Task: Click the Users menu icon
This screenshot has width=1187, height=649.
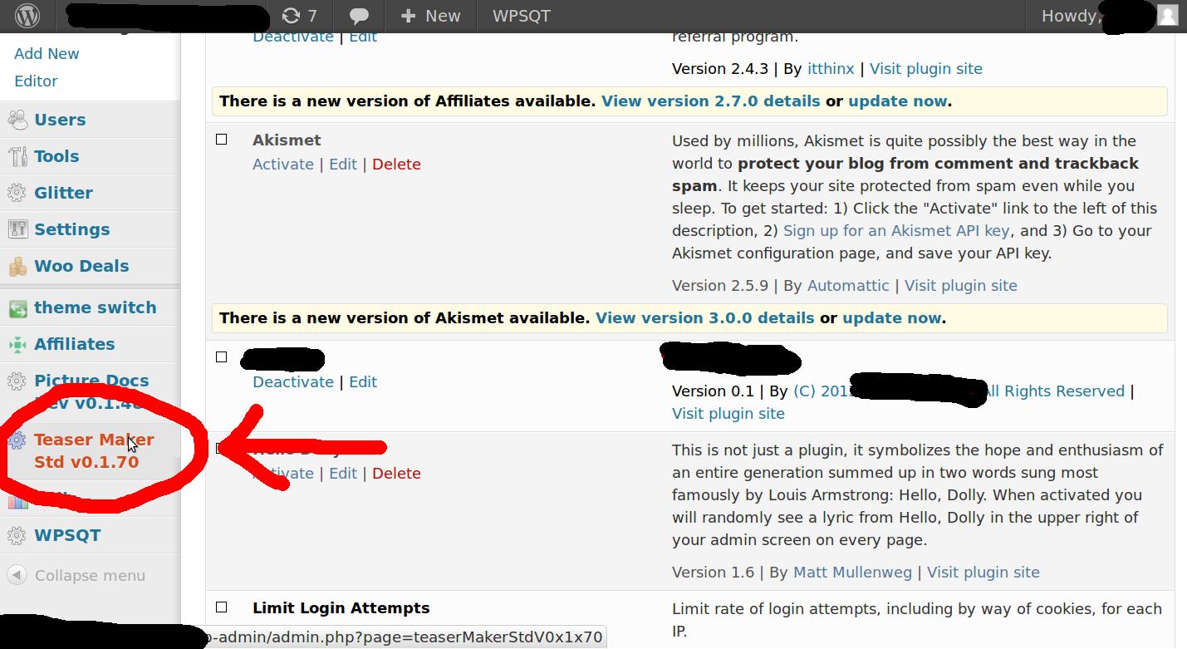Action: (x=17, y=120)
